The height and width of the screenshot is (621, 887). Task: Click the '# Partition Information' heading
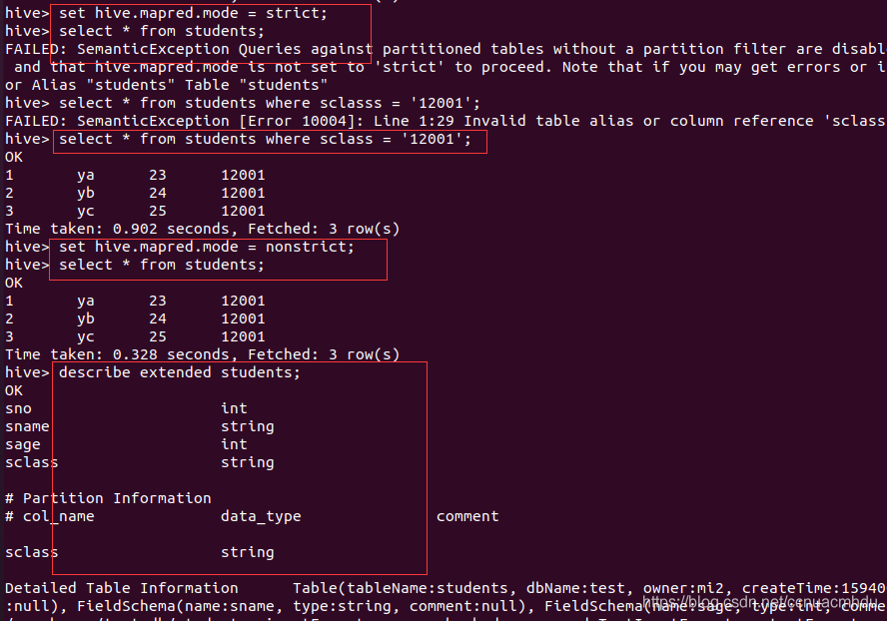tap(108, 498)
